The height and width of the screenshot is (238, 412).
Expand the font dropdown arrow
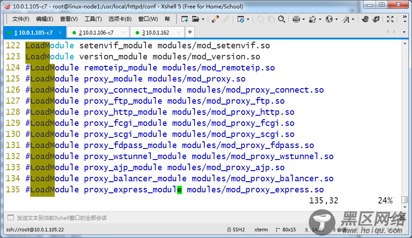pyautogui.click(x=353, y=20)
